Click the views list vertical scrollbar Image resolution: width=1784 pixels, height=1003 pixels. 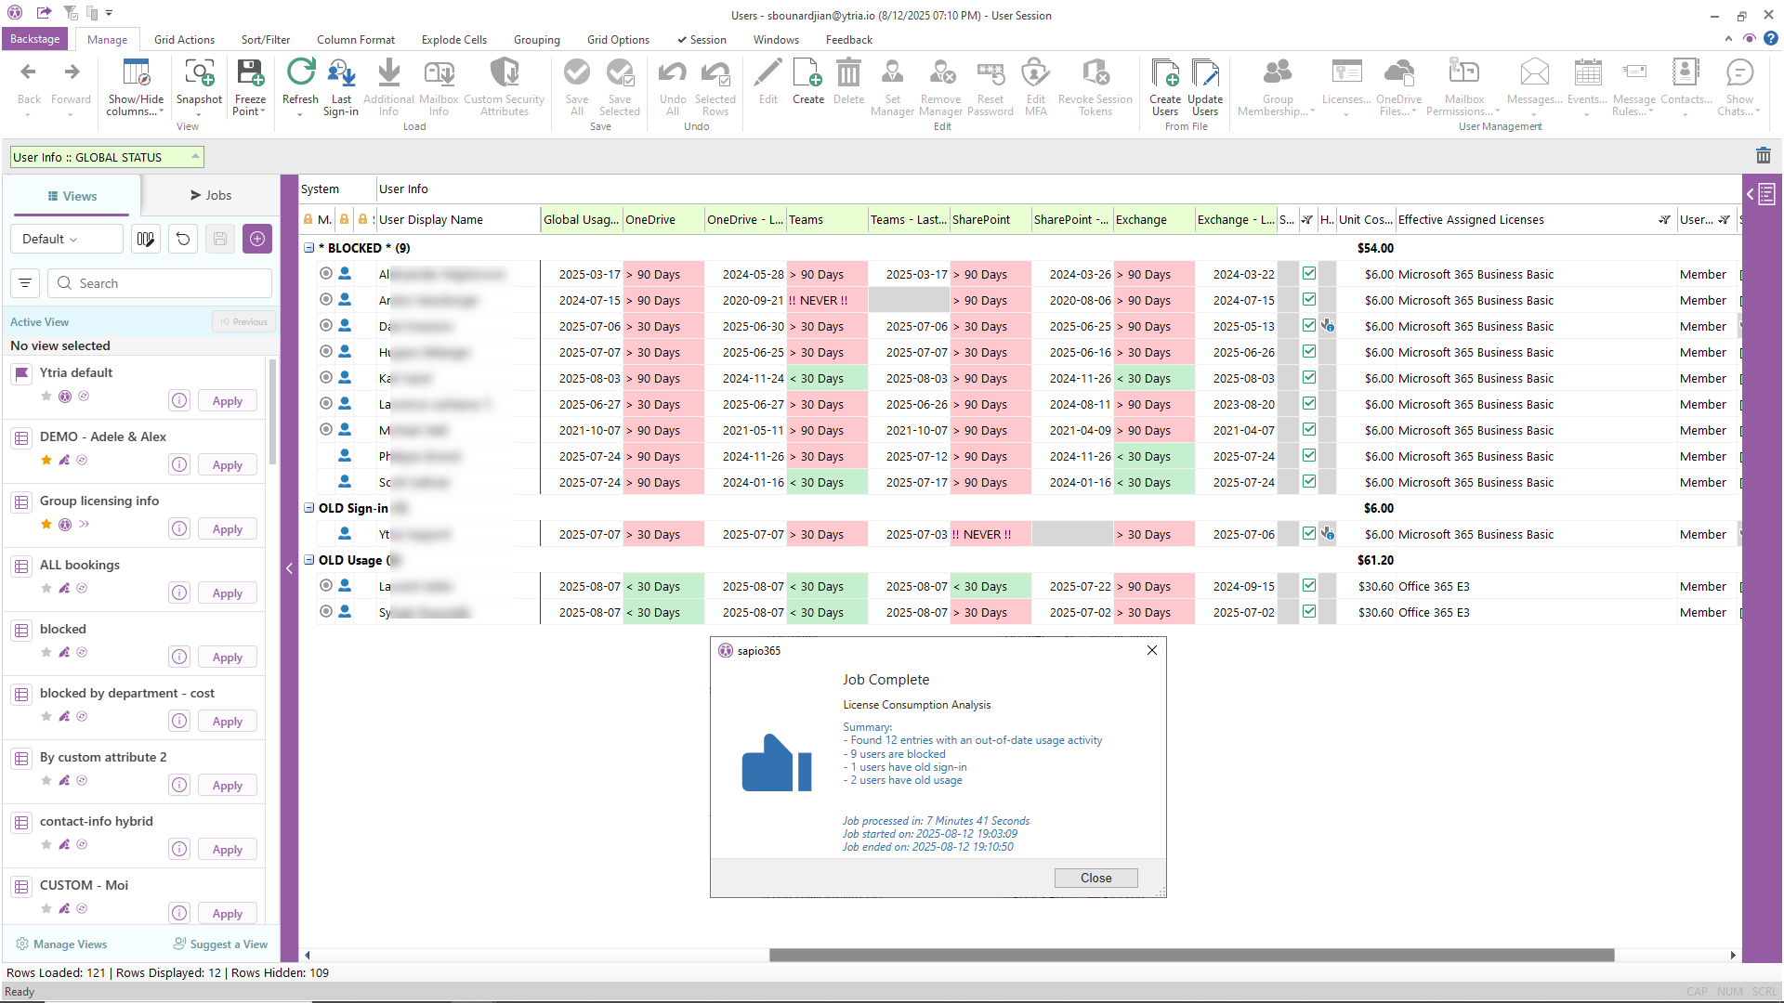tap(272, 412)
